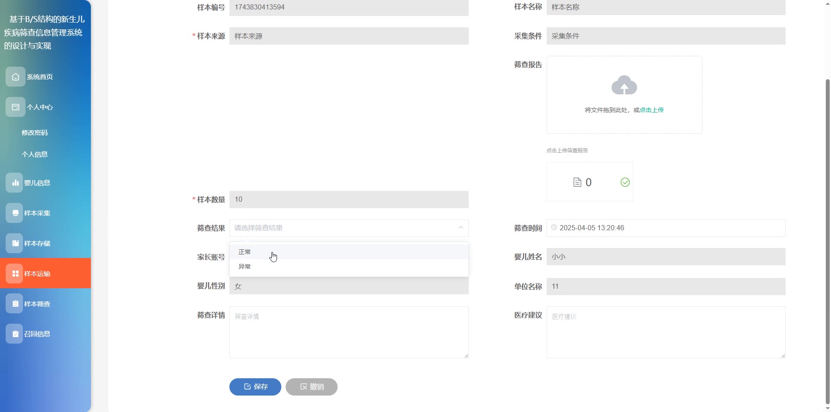This screenshot has height=412, width=831.
Task: Click the uploaded file document icon
Action: click(577, 182)
